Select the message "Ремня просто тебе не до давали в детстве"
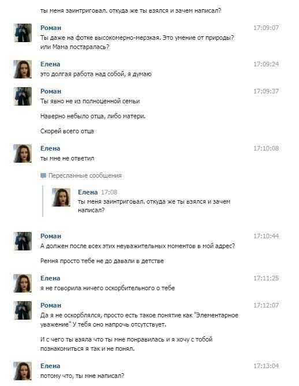The image size is (299, 386). 102,261
